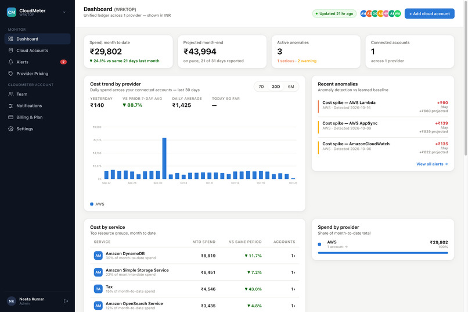Image resolution: width=468 pixels, height=312 pixels.
Task: Click the SERVICE column header
Action: pyautogui.click(x=102, y=242)
